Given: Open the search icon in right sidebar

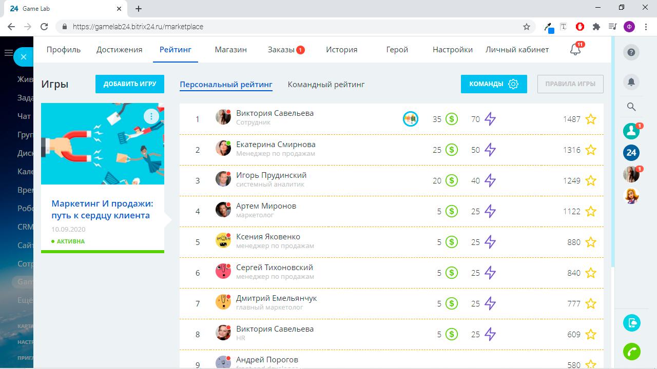Looking at the screenshot, I should [631, 107].
